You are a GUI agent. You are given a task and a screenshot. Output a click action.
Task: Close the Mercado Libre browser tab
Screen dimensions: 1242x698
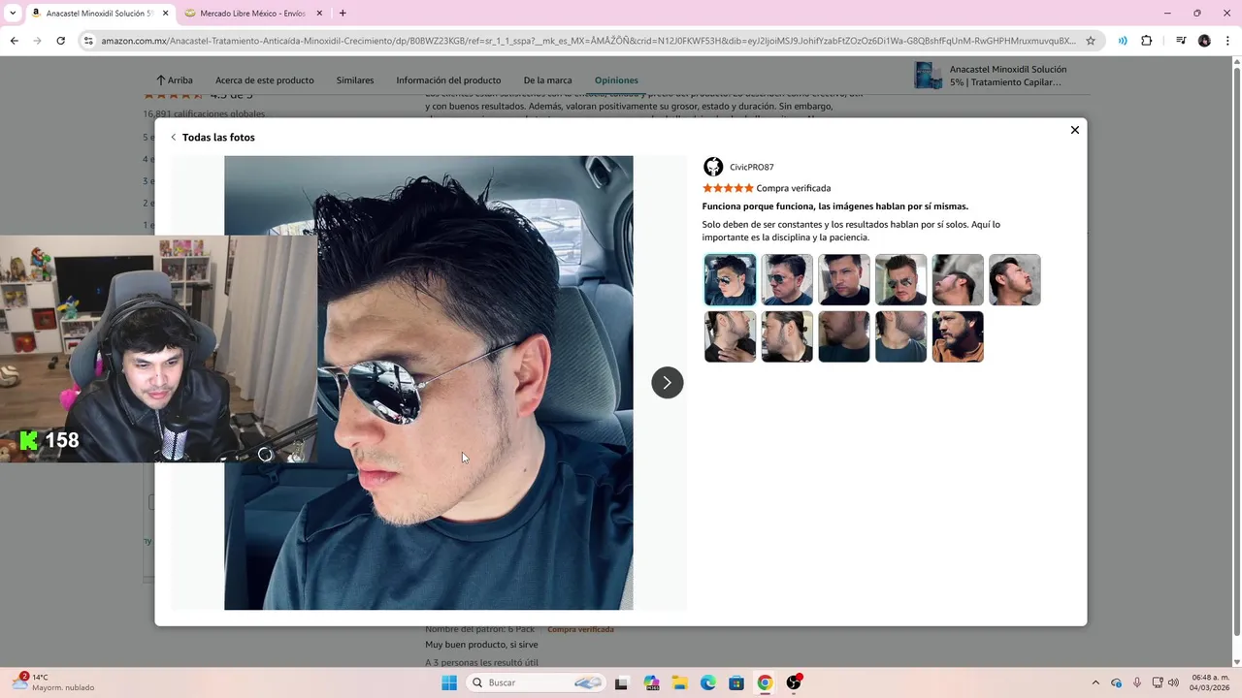point(318,14)
